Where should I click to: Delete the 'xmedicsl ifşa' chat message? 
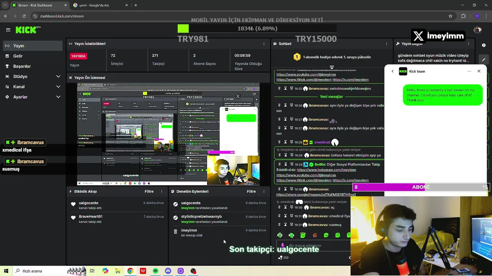click(x=279, y=216)
